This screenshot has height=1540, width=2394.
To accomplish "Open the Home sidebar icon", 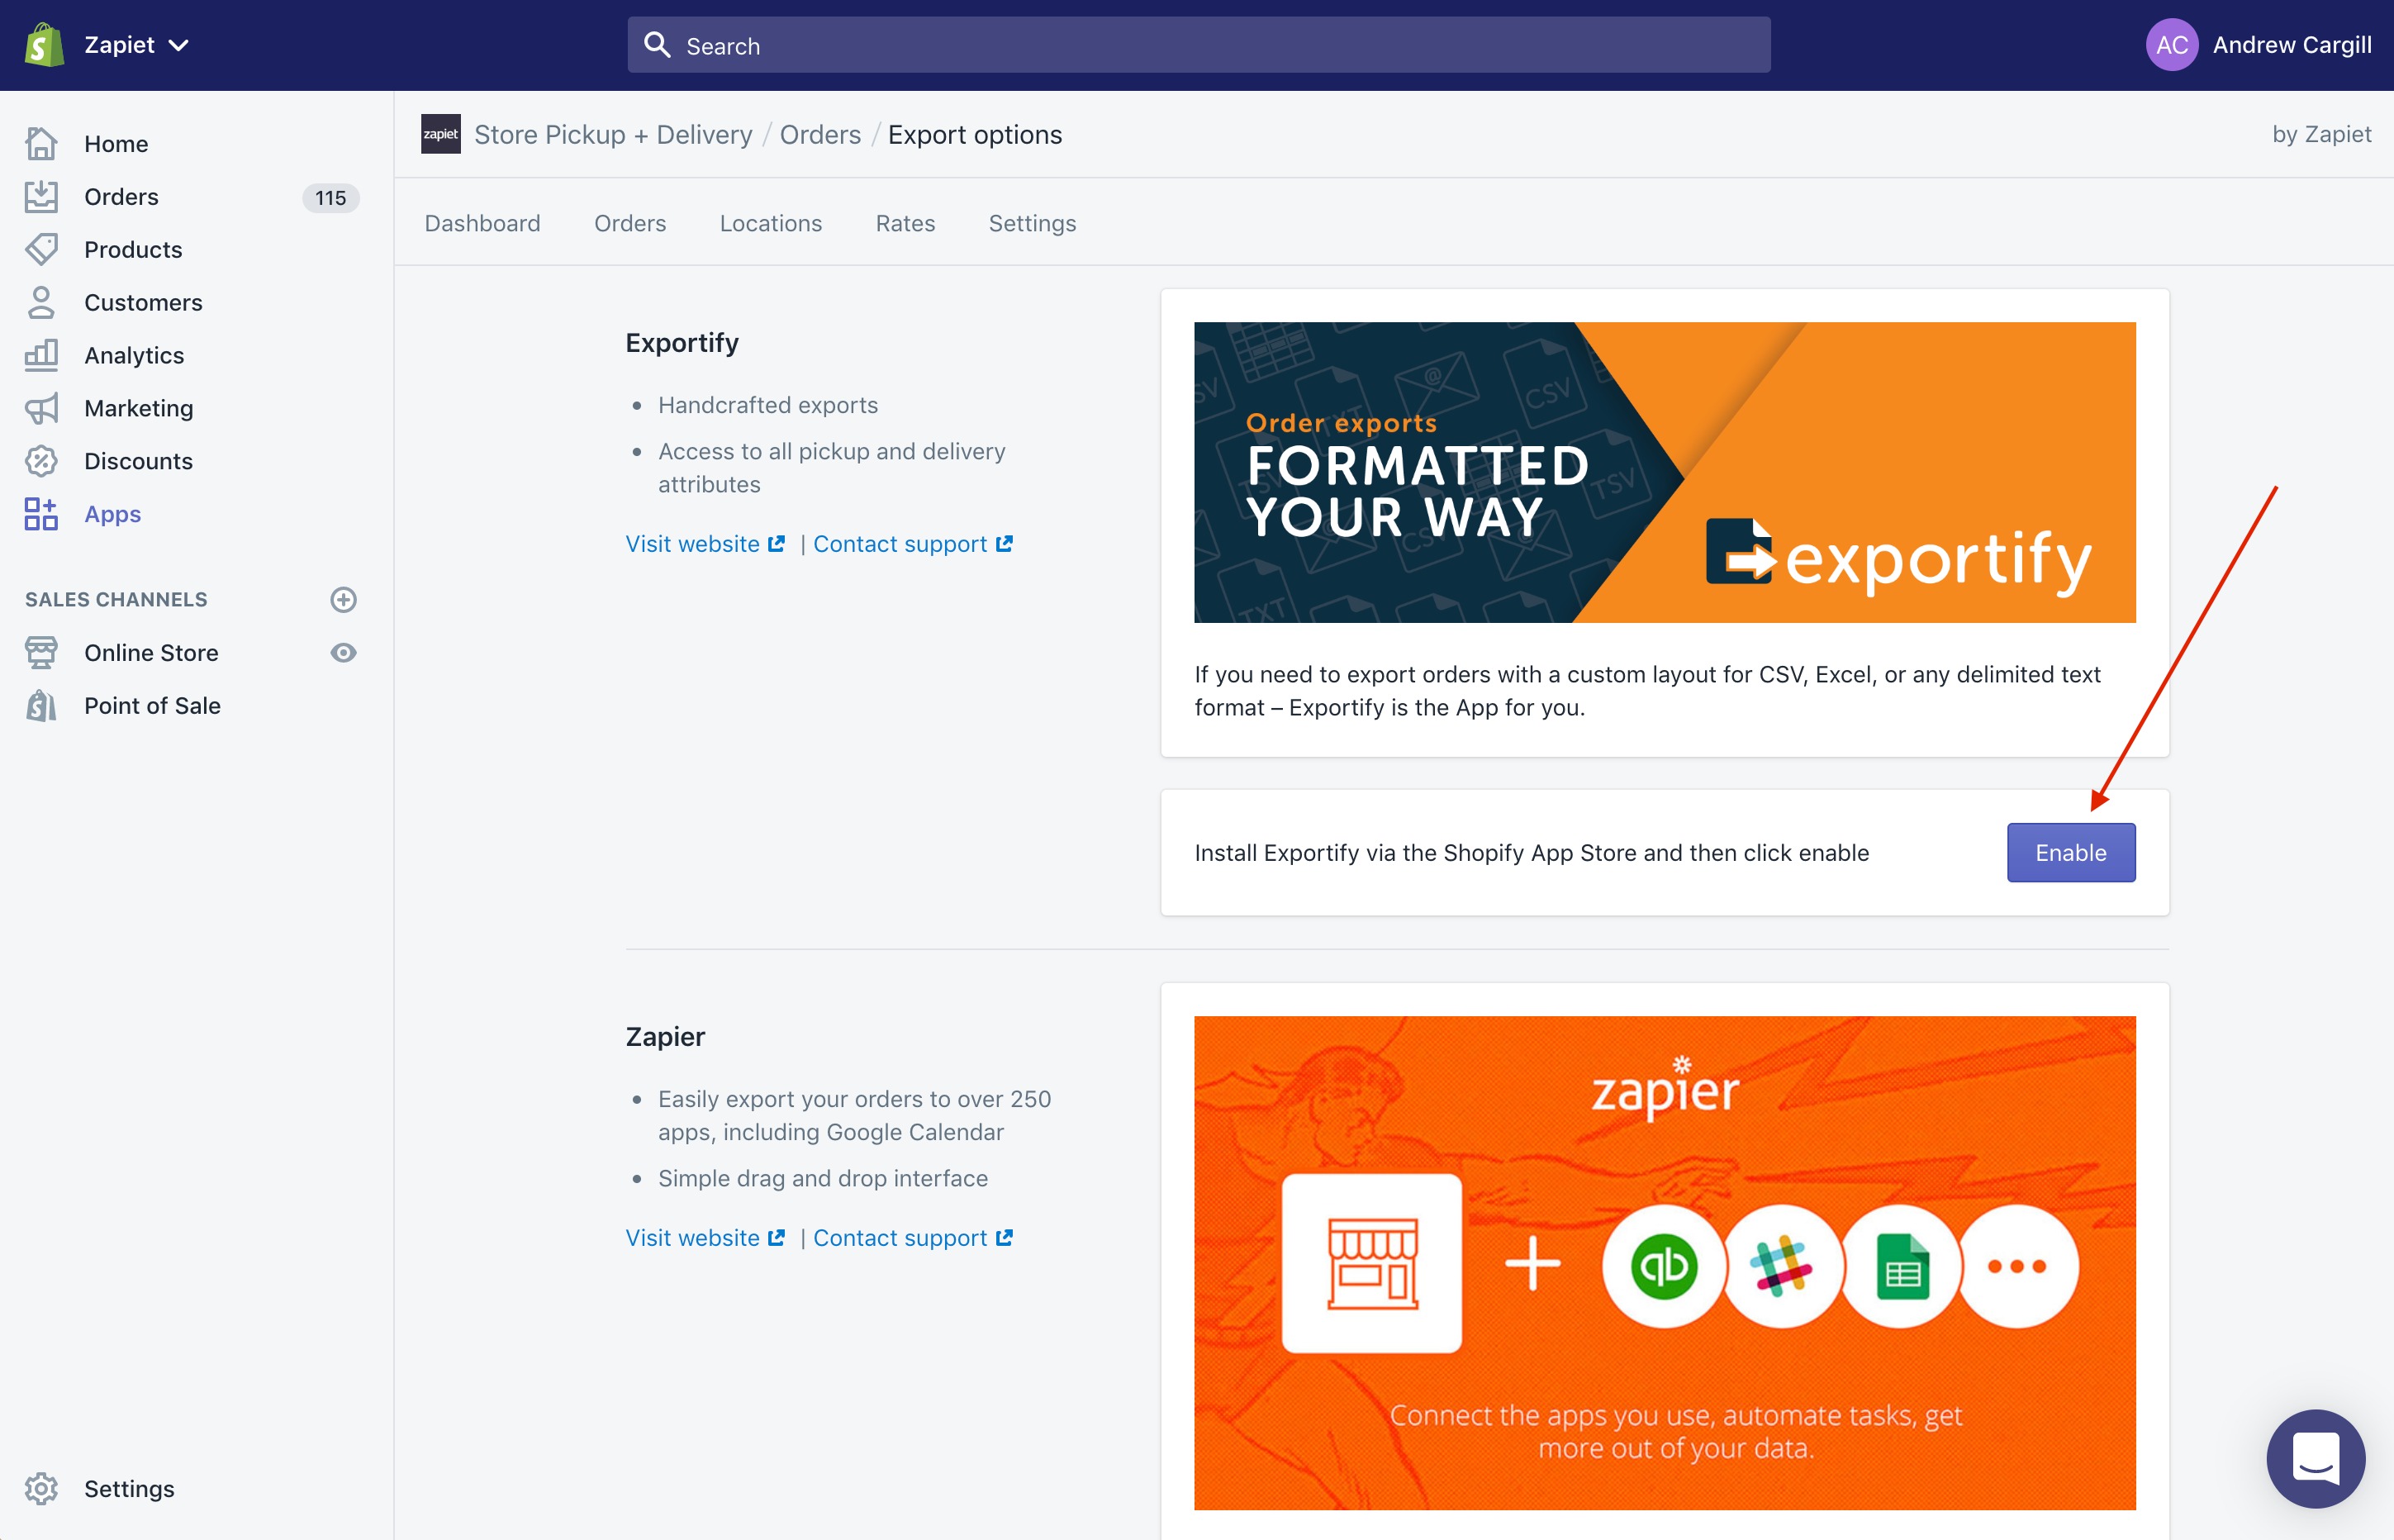I will point(41,144).
